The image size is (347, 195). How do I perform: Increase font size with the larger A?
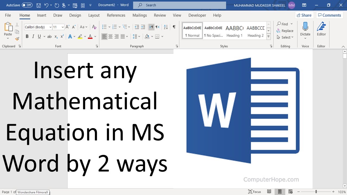coord(68,27)
